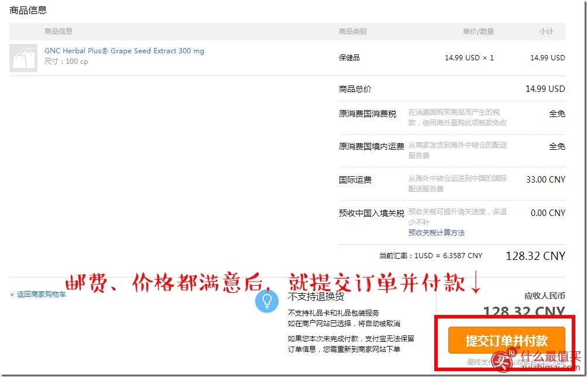This screenshot has height=377, width=587.
Task: Select the 商品信息 section heading
Action: click(28, 10)
